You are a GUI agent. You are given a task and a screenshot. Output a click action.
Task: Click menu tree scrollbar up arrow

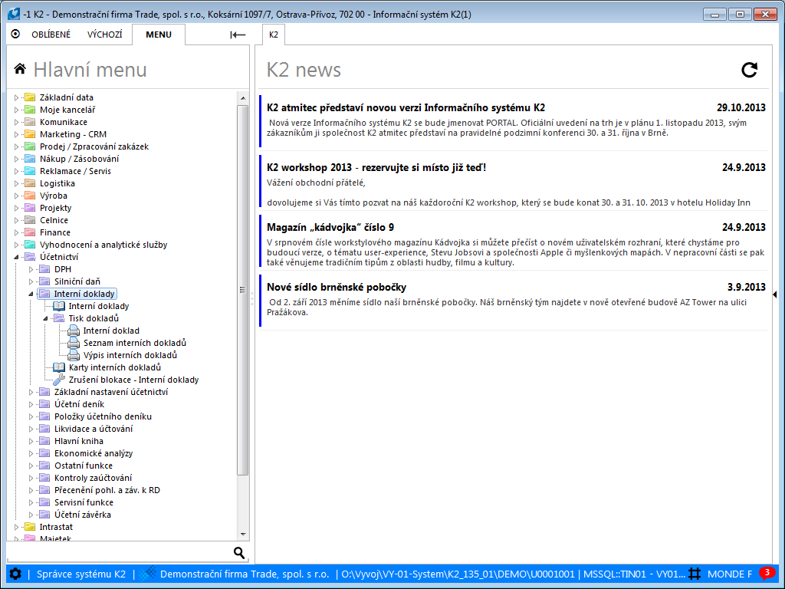pos(243,98)
